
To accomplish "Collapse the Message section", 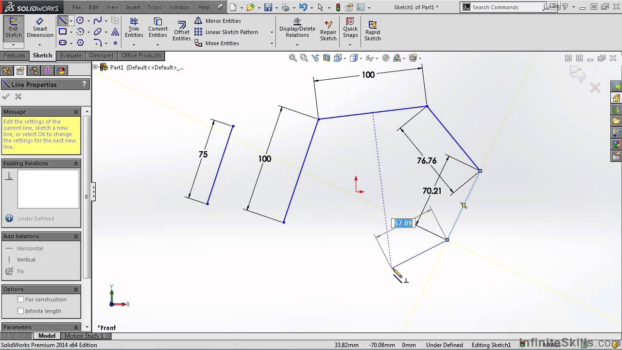I will tap(76, 112).
